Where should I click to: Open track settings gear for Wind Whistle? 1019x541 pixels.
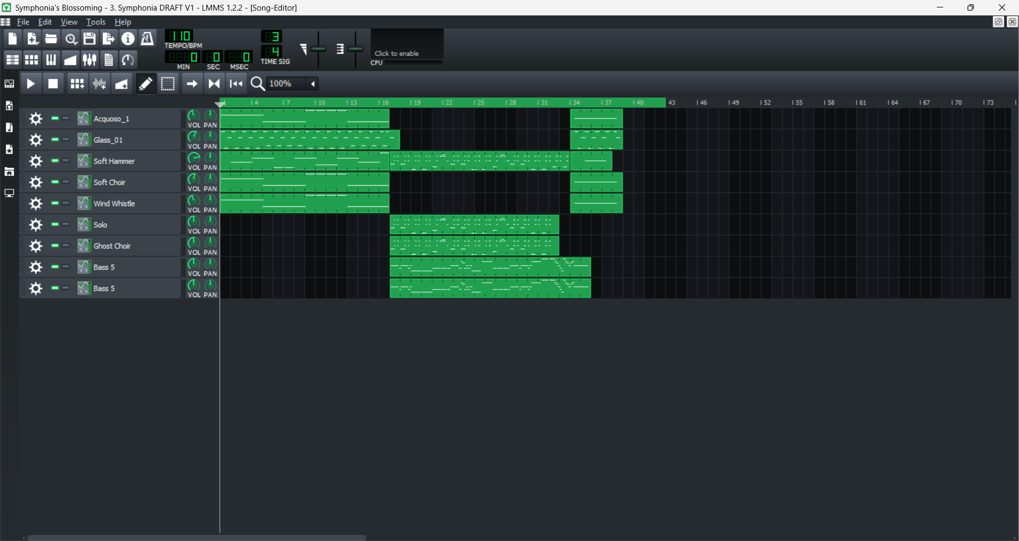(x=36, y=204)
